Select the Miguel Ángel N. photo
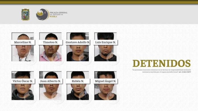The image size is (198, 111). 106,86
